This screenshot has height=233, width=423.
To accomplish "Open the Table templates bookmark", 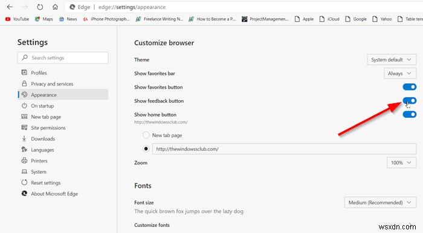I will (410, 19).
